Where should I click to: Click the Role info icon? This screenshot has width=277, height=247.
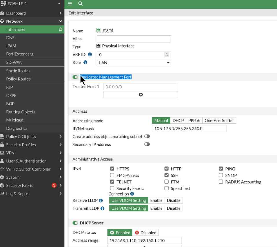pos(85,62)
